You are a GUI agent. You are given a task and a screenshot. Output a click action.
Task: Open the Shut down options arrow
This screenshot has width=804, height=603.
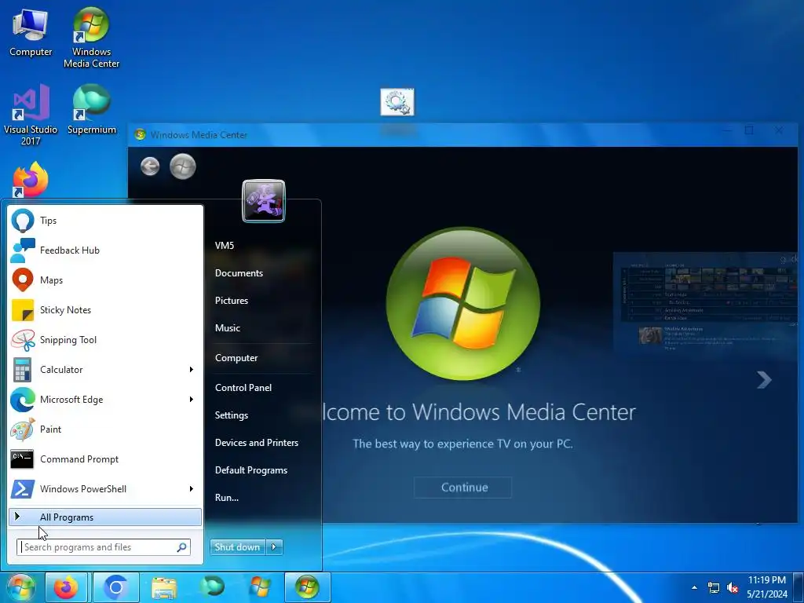pyautogui.click(x=274, y=547)
